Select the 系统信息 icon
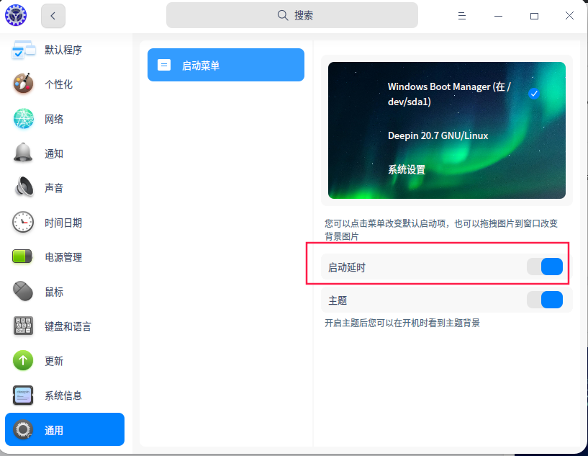The height and width of the screenshot is (456, 588). [23, 395]
